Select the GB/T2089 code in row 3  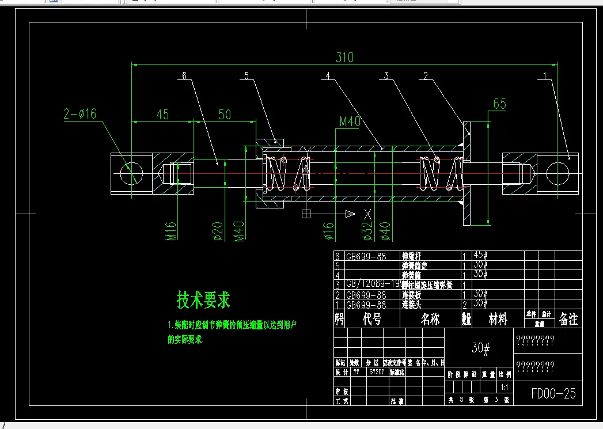click(x=373, y=284)
